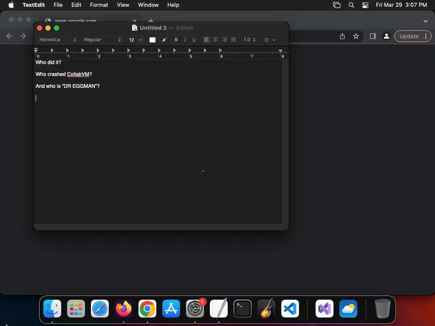Screen dimensions: 435x326
Task: Open Visual Studio (purple) from the Dock
Action: [325, 309]
